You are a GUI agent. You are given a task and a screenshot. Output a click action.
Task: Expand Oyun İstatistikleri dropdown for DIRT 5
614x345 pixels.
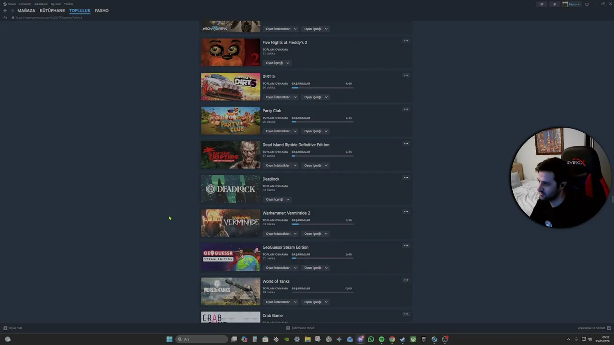tap(281, 97)
